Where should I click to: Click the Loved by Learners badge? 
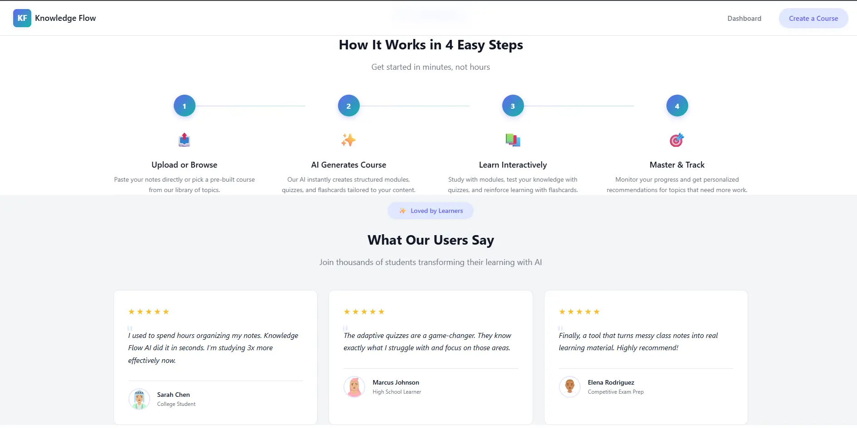430,210
